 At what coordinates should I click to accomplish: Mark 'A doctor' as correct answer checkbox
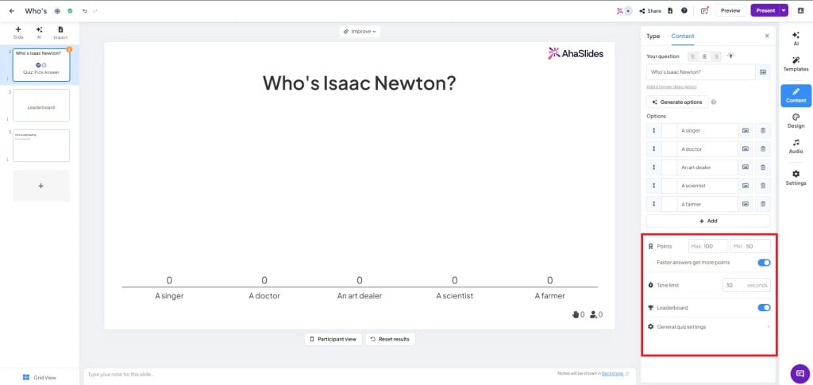coord(669,148)
